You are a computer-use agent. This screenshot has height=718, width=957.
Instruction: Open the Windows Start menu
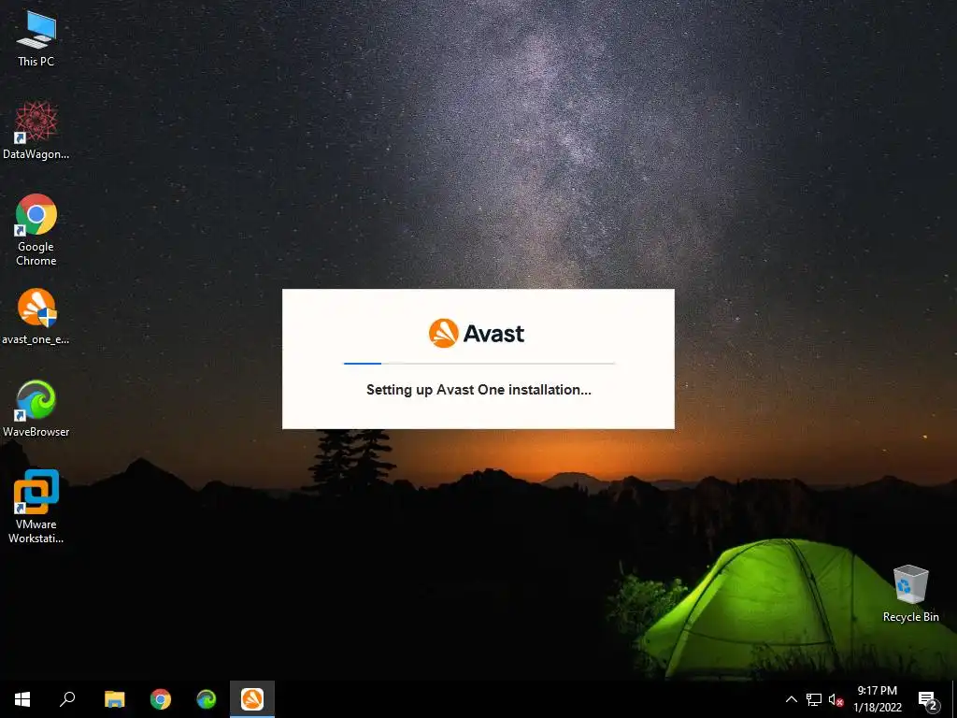(x=22, y=699)
